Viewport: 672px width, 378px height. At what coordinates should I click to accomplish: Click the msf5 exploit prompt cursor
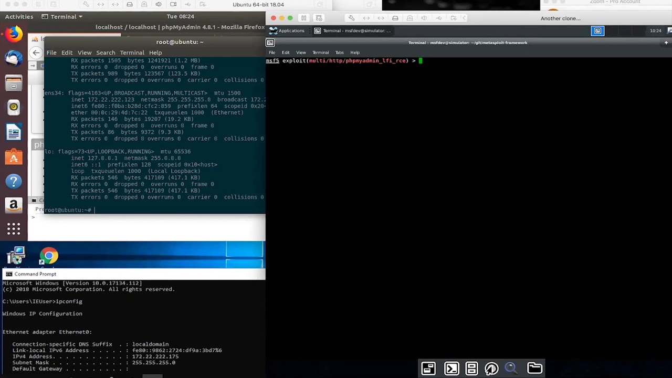coord(421,61)
